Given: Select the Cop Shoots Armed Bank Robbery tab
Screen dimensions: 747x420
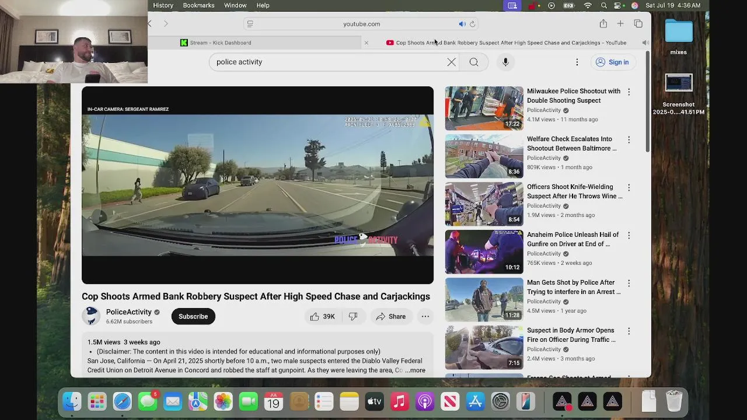Looking at the screenshot, I should (505, 43).
